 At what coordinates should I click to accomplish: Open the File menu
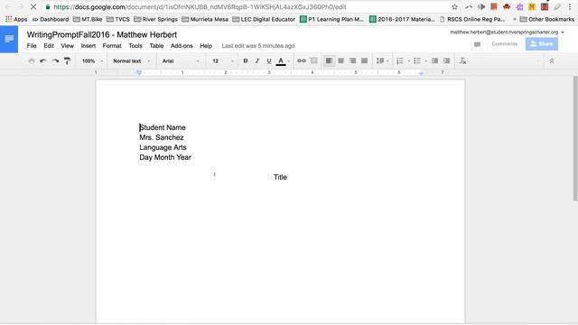pos(32,46)
